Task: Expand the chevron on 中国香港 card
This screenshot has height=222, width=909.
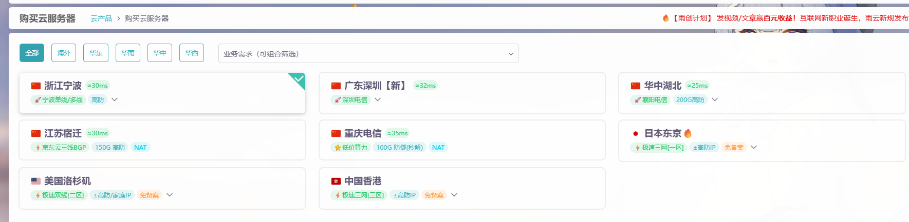Action: (454, 195)
